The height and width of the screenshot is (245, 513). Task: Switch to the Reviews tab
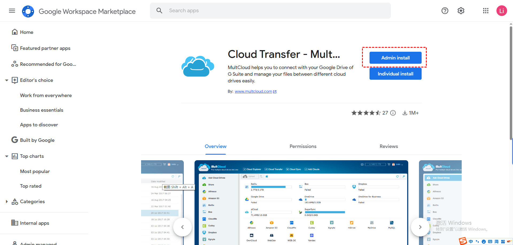point(389,146)
